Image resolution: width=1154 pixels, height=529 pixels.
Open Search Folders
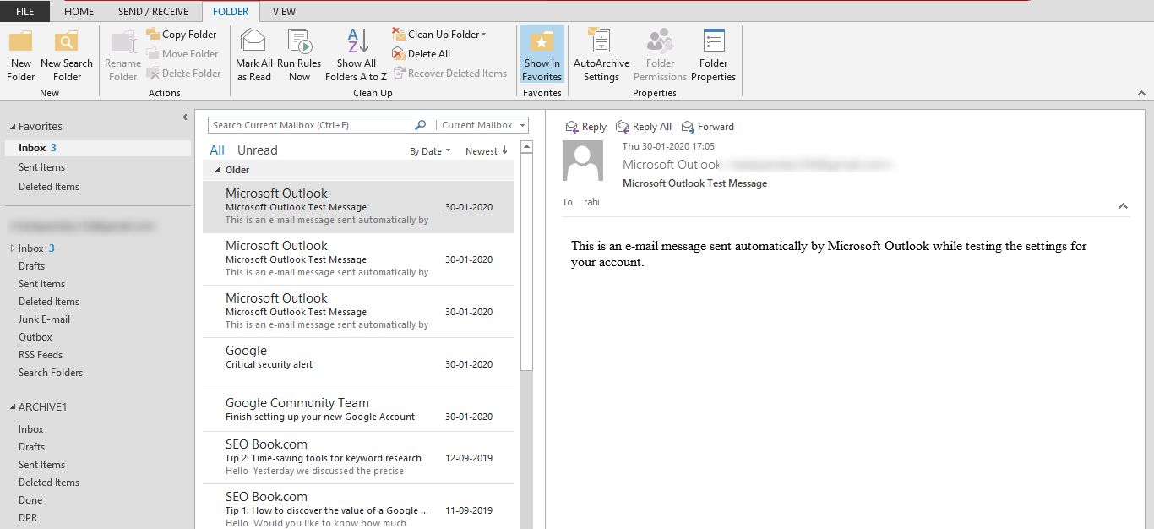pyautogui.click(x=50, y=373)
